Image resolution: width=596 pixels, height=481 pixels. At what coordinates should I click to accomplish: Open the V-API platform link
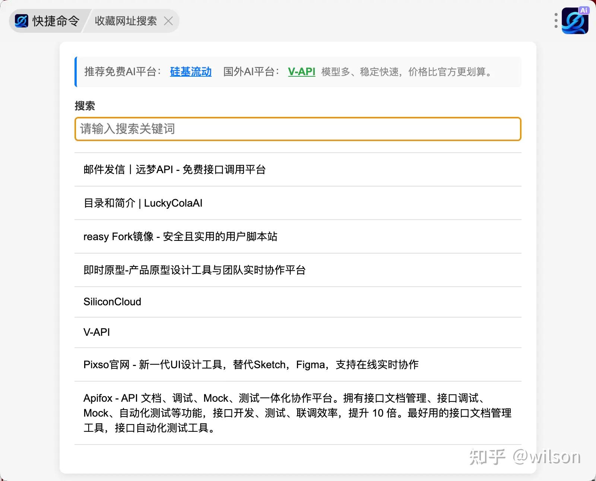pyautogui.click(x=301, y=72)
